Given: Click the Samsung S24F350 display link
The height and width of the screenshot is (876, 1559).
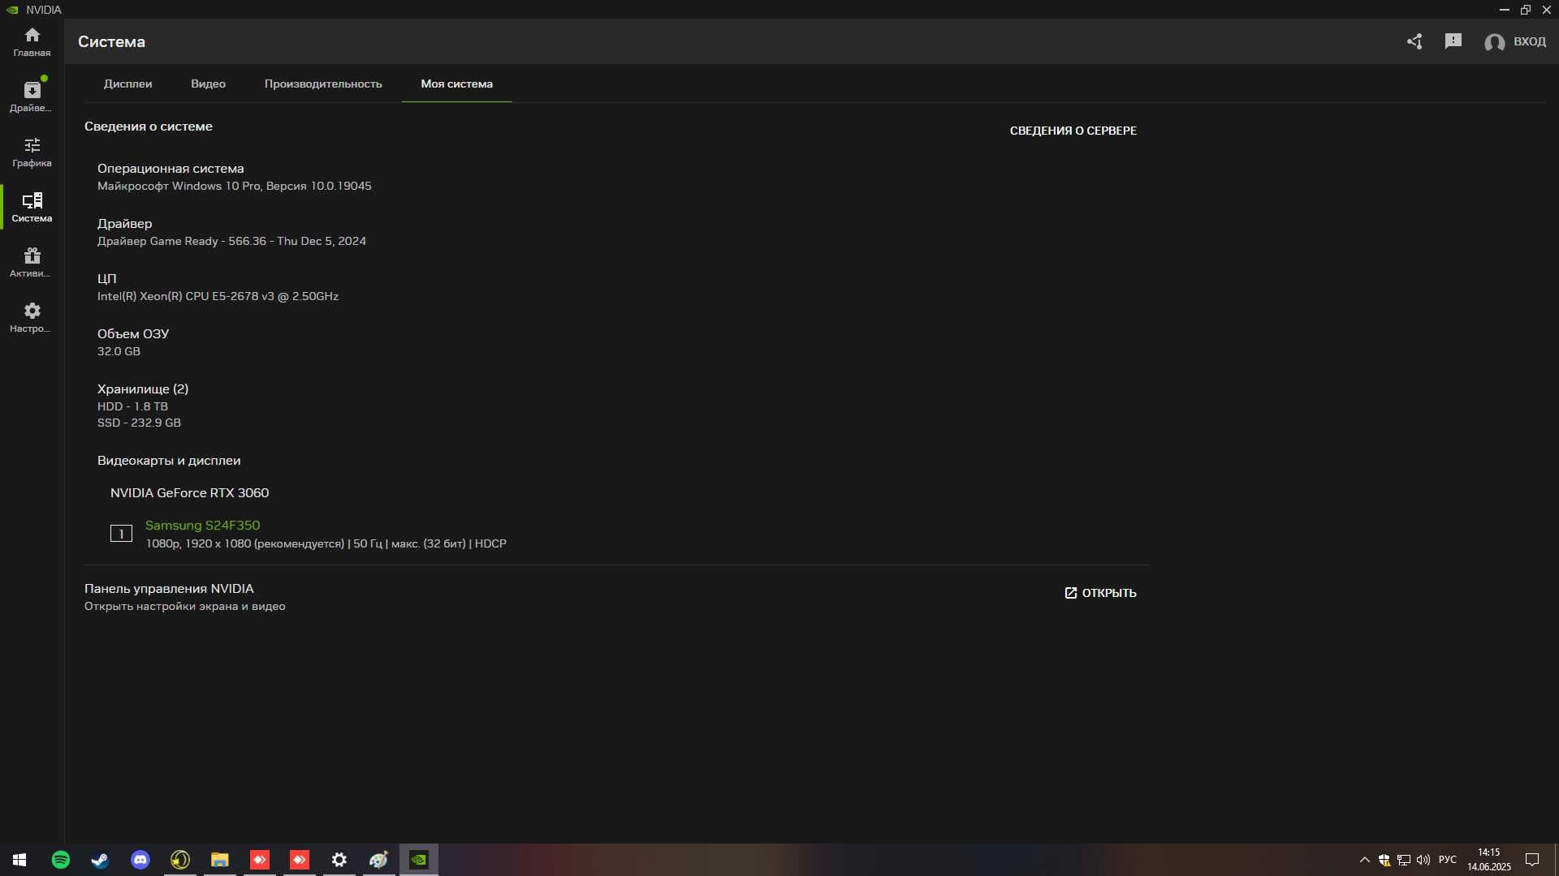Looking at the screenshot, I should coord(202,526).
